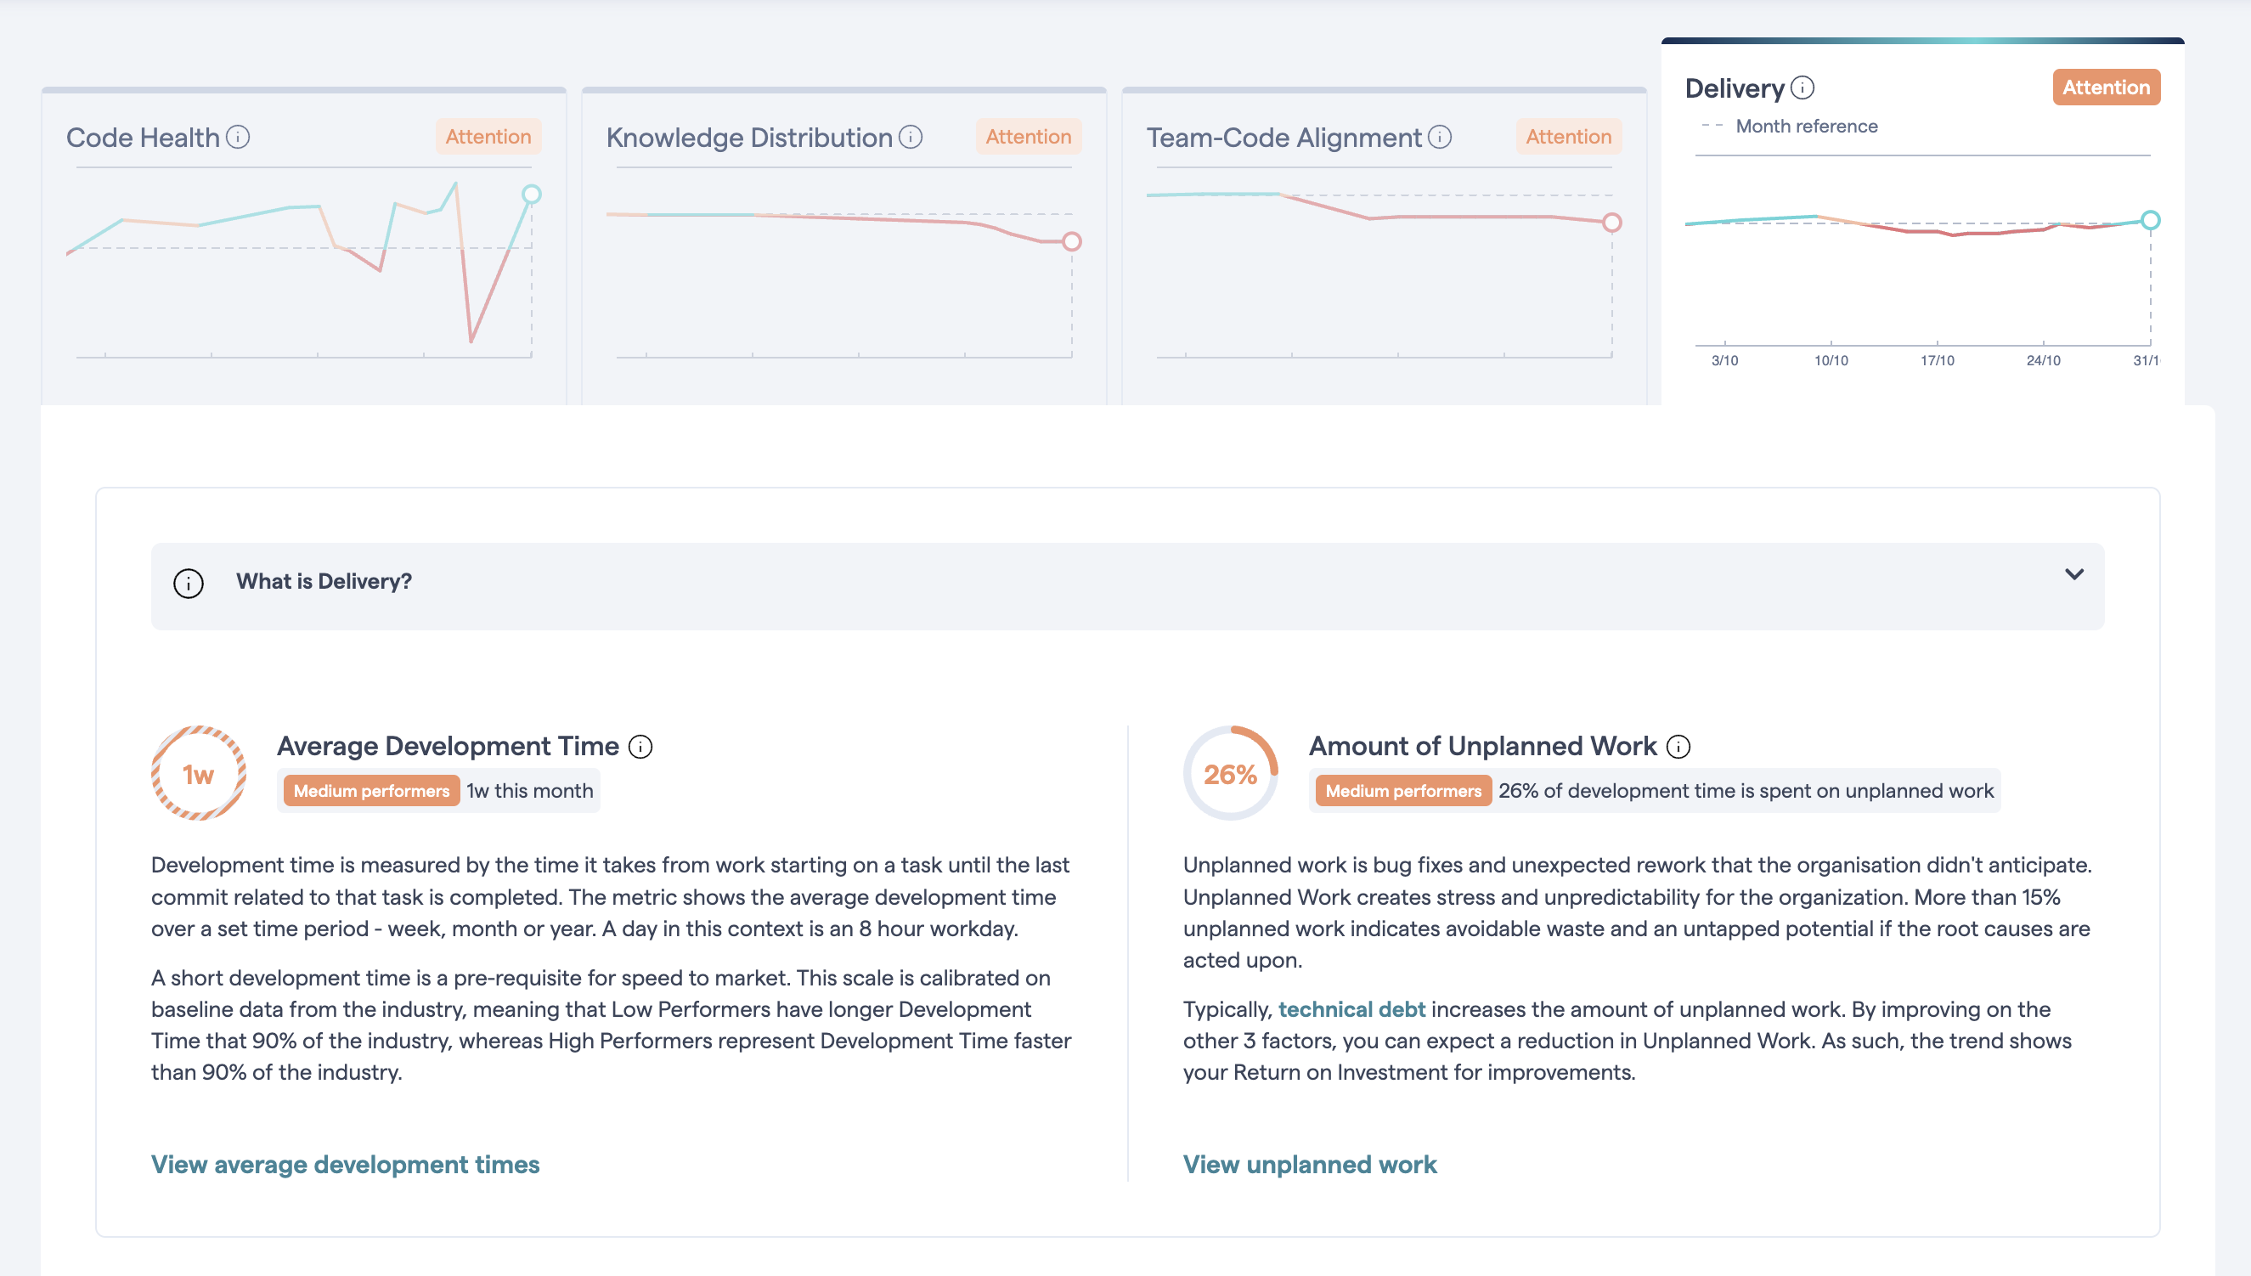Viewport: 2251px width, 1276px height.
Task: Click the Attention badge on Team-Code Alignment
Action: coord(1567,137)
